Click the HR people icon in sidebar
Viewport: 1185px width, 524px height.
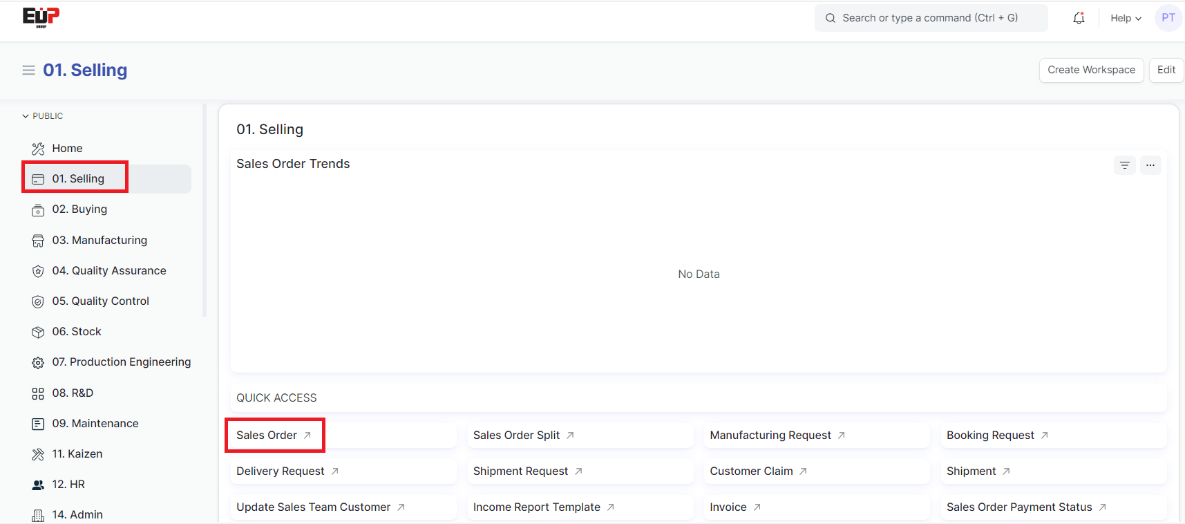(x=38, y=485)
